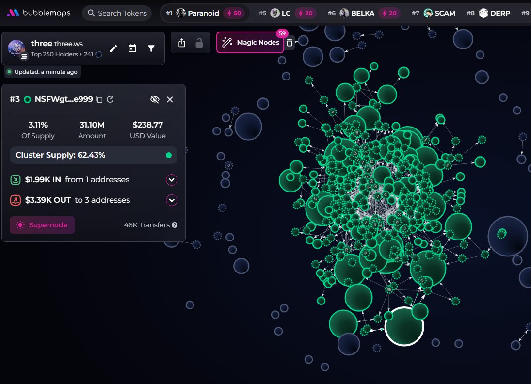Toggle the Cluster Supply green indicator
The height and width of the screenshot is (384, 531).
click(x=169, y=155)
